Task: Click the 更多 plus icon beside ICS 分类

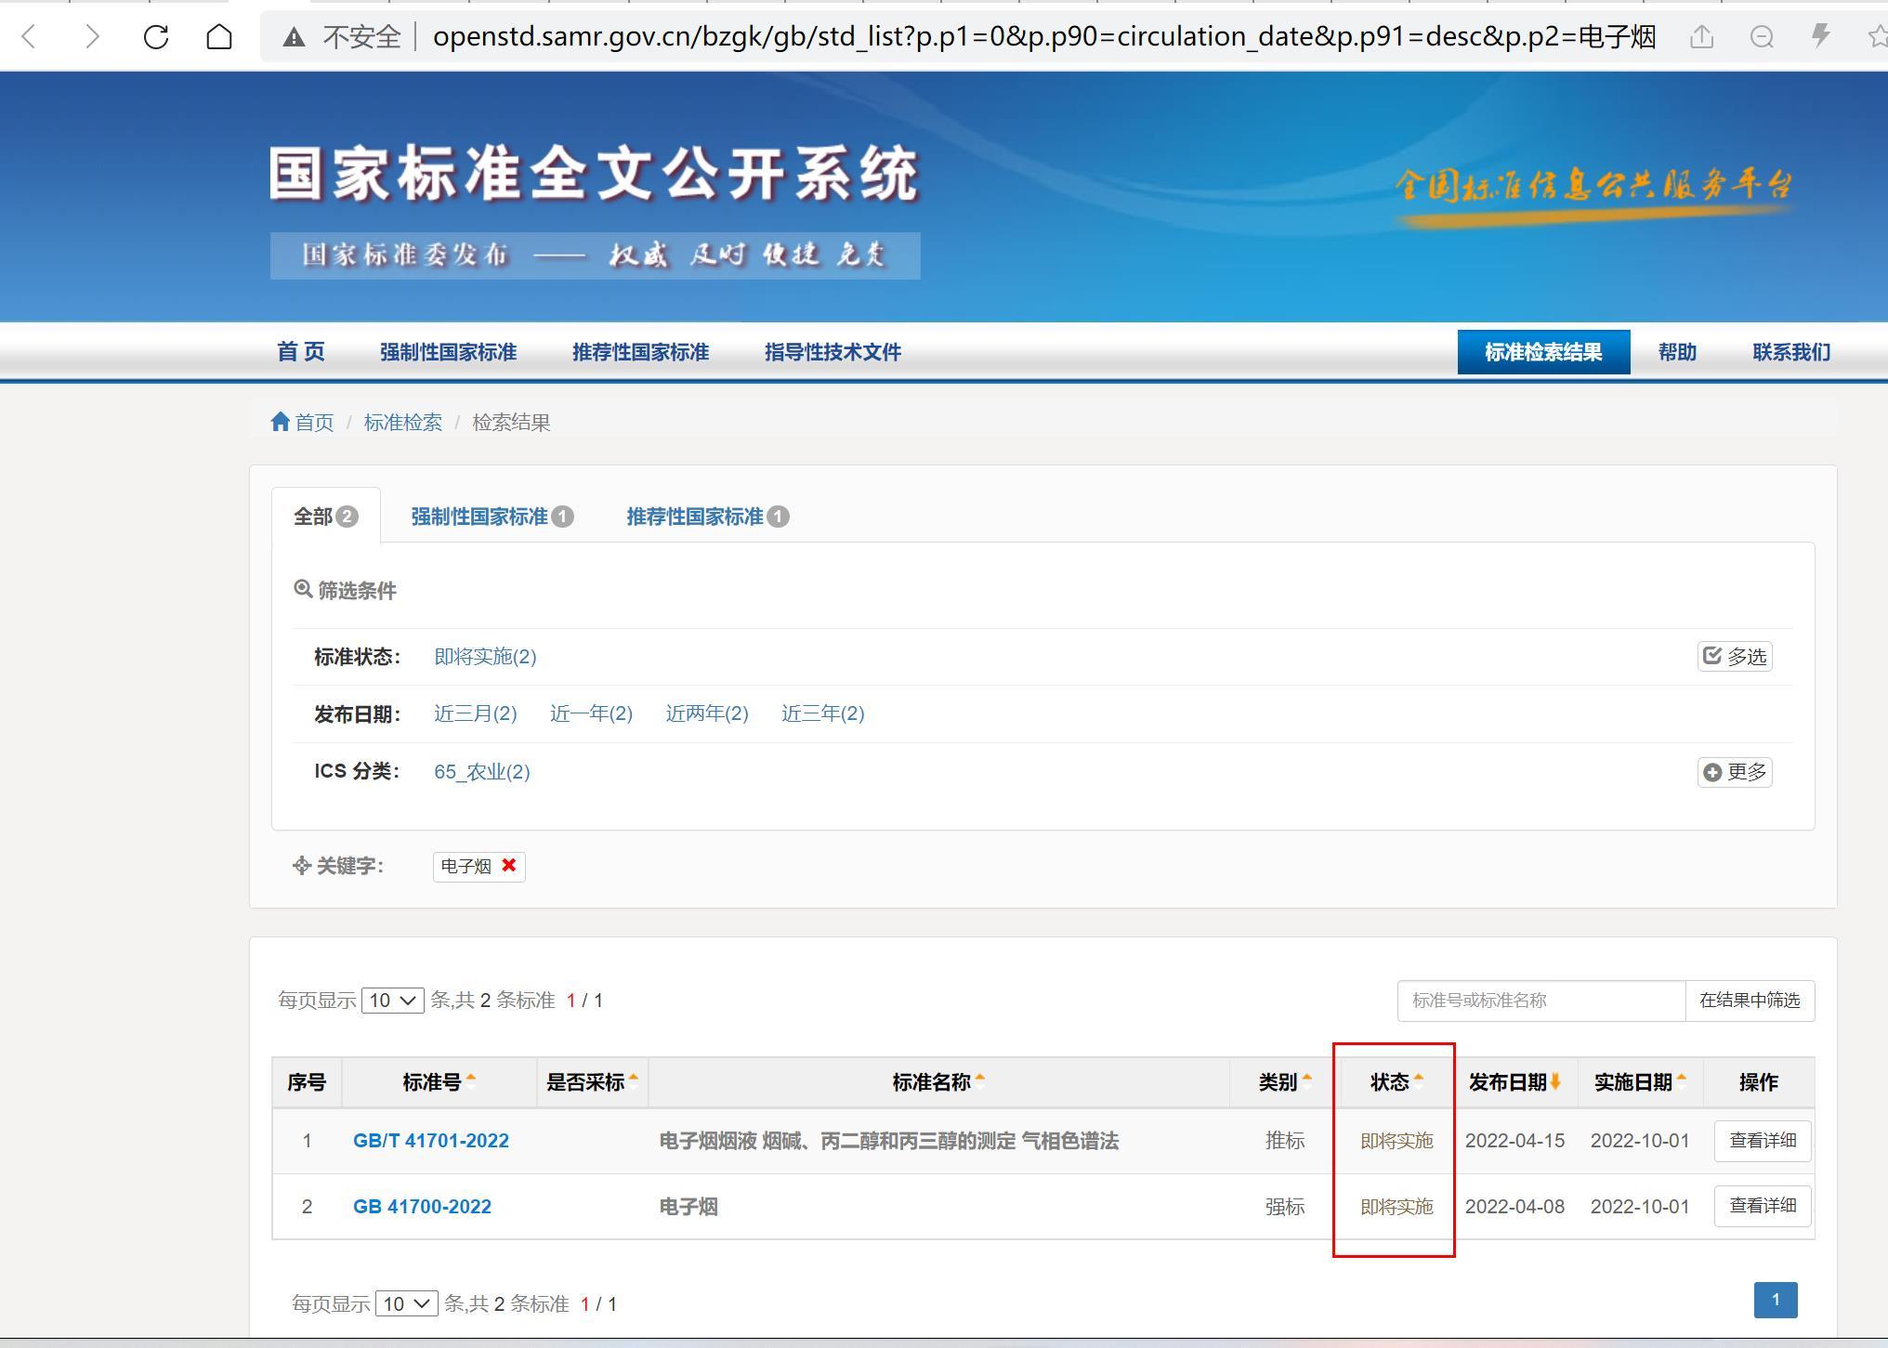Action: click(x=1714, y=772)
